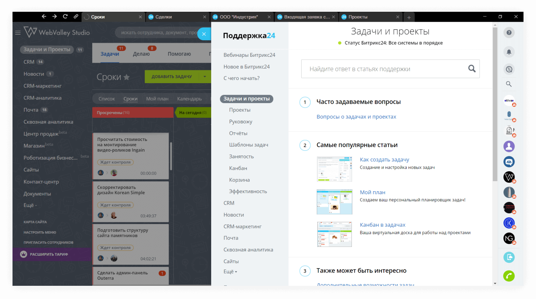Switch to Список view
The image size is (536, 299).
point(106,99)
